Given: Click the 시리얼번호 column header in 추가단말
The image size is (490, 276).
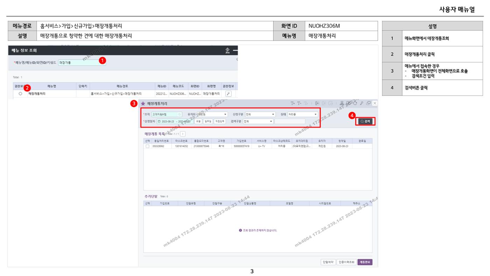Looking at the screenshot, I should click(325, 203).
